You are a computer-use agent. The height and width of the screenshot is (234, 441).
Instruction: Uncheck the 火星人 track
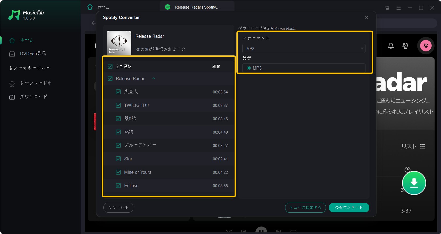[118, 92]
